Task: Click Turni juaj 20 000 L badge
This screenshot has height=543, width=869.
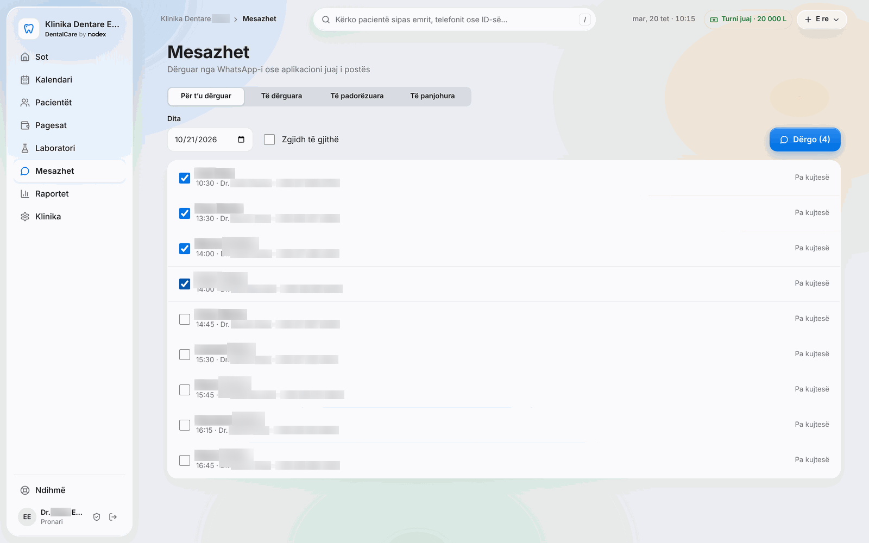Action: pyautogui.click(x=748, y=19)
